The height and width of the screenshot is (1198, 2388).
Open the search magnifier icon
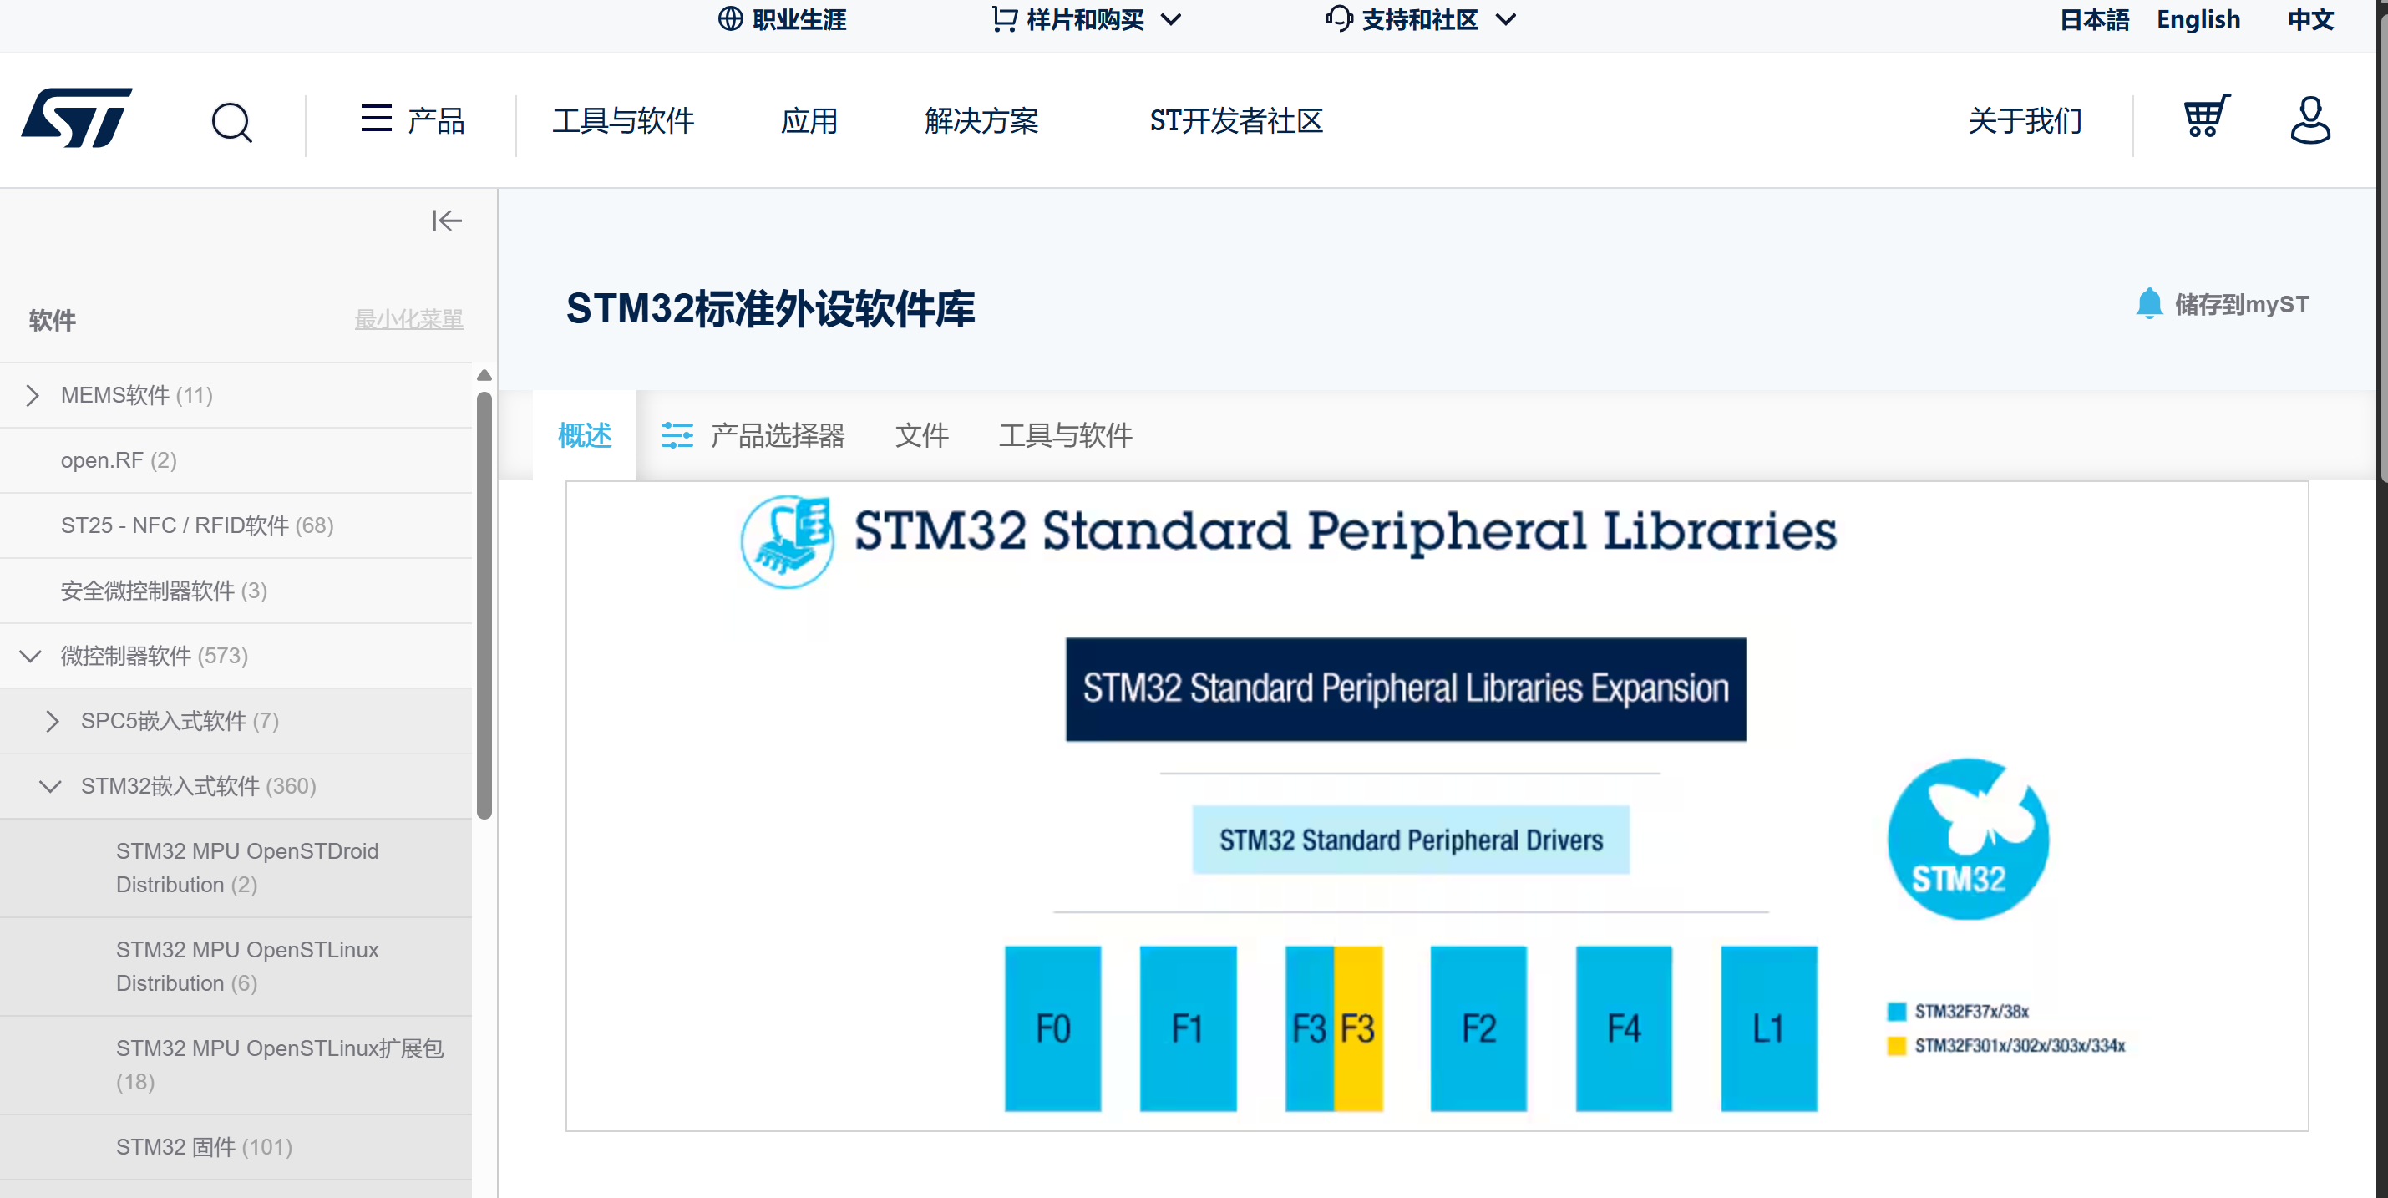coord(231,120)
